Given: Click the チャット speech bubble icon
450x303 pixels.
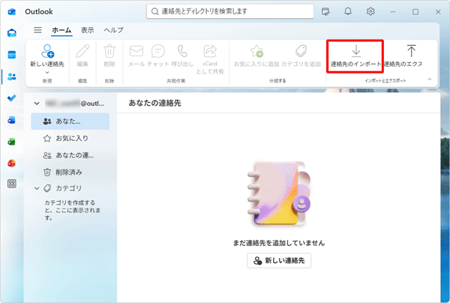Looking at the screenshot, I should (158, 51).
